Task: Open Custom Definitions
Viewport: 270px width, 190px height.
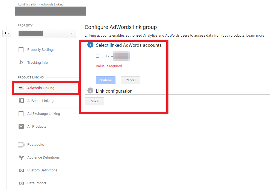Action: 42,170
